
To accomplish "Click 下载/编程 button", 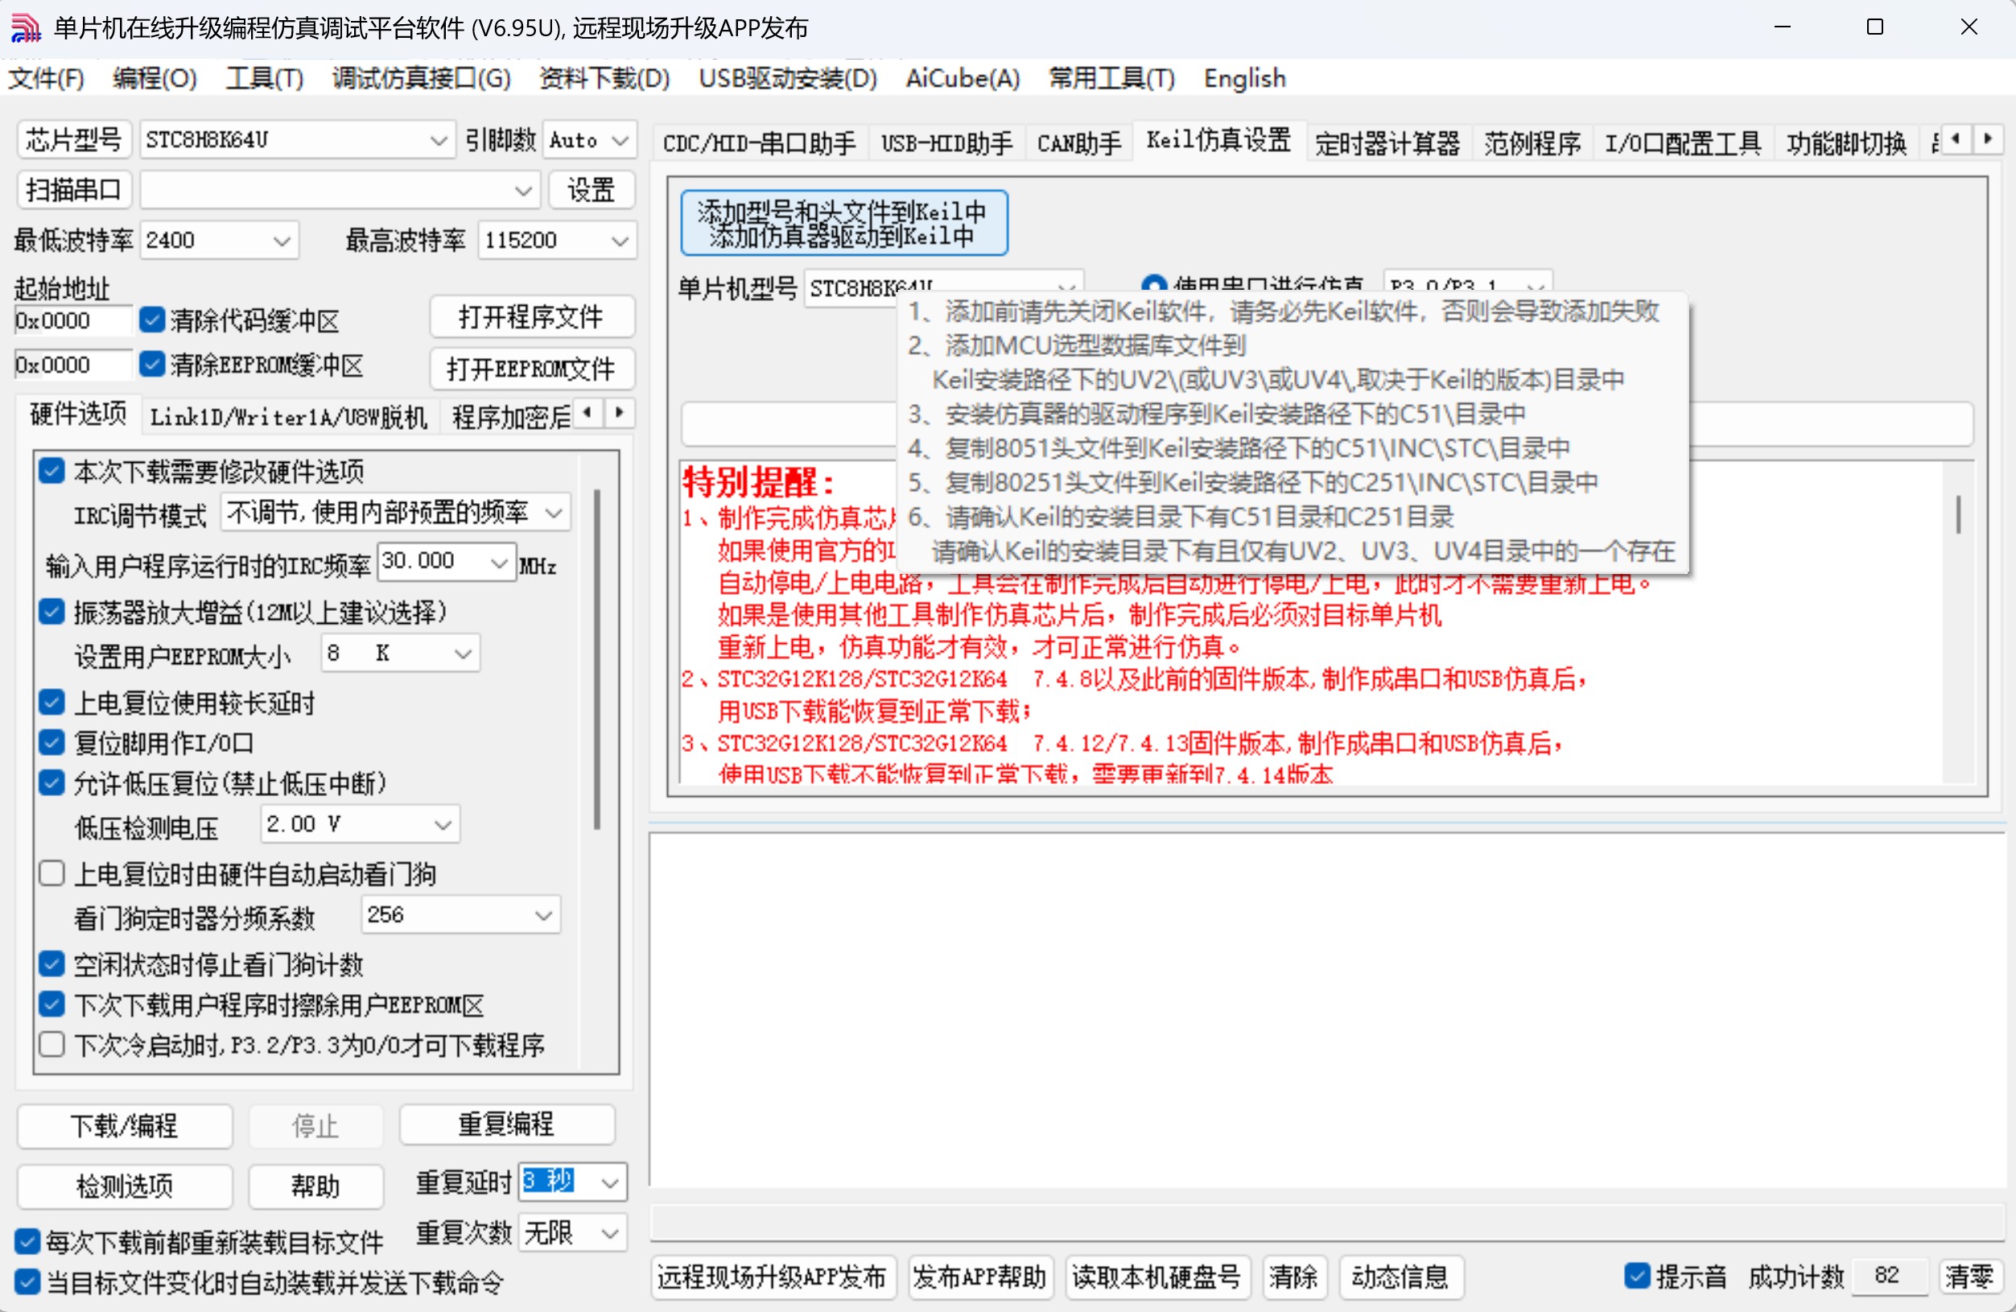I will pos(125,1125).
